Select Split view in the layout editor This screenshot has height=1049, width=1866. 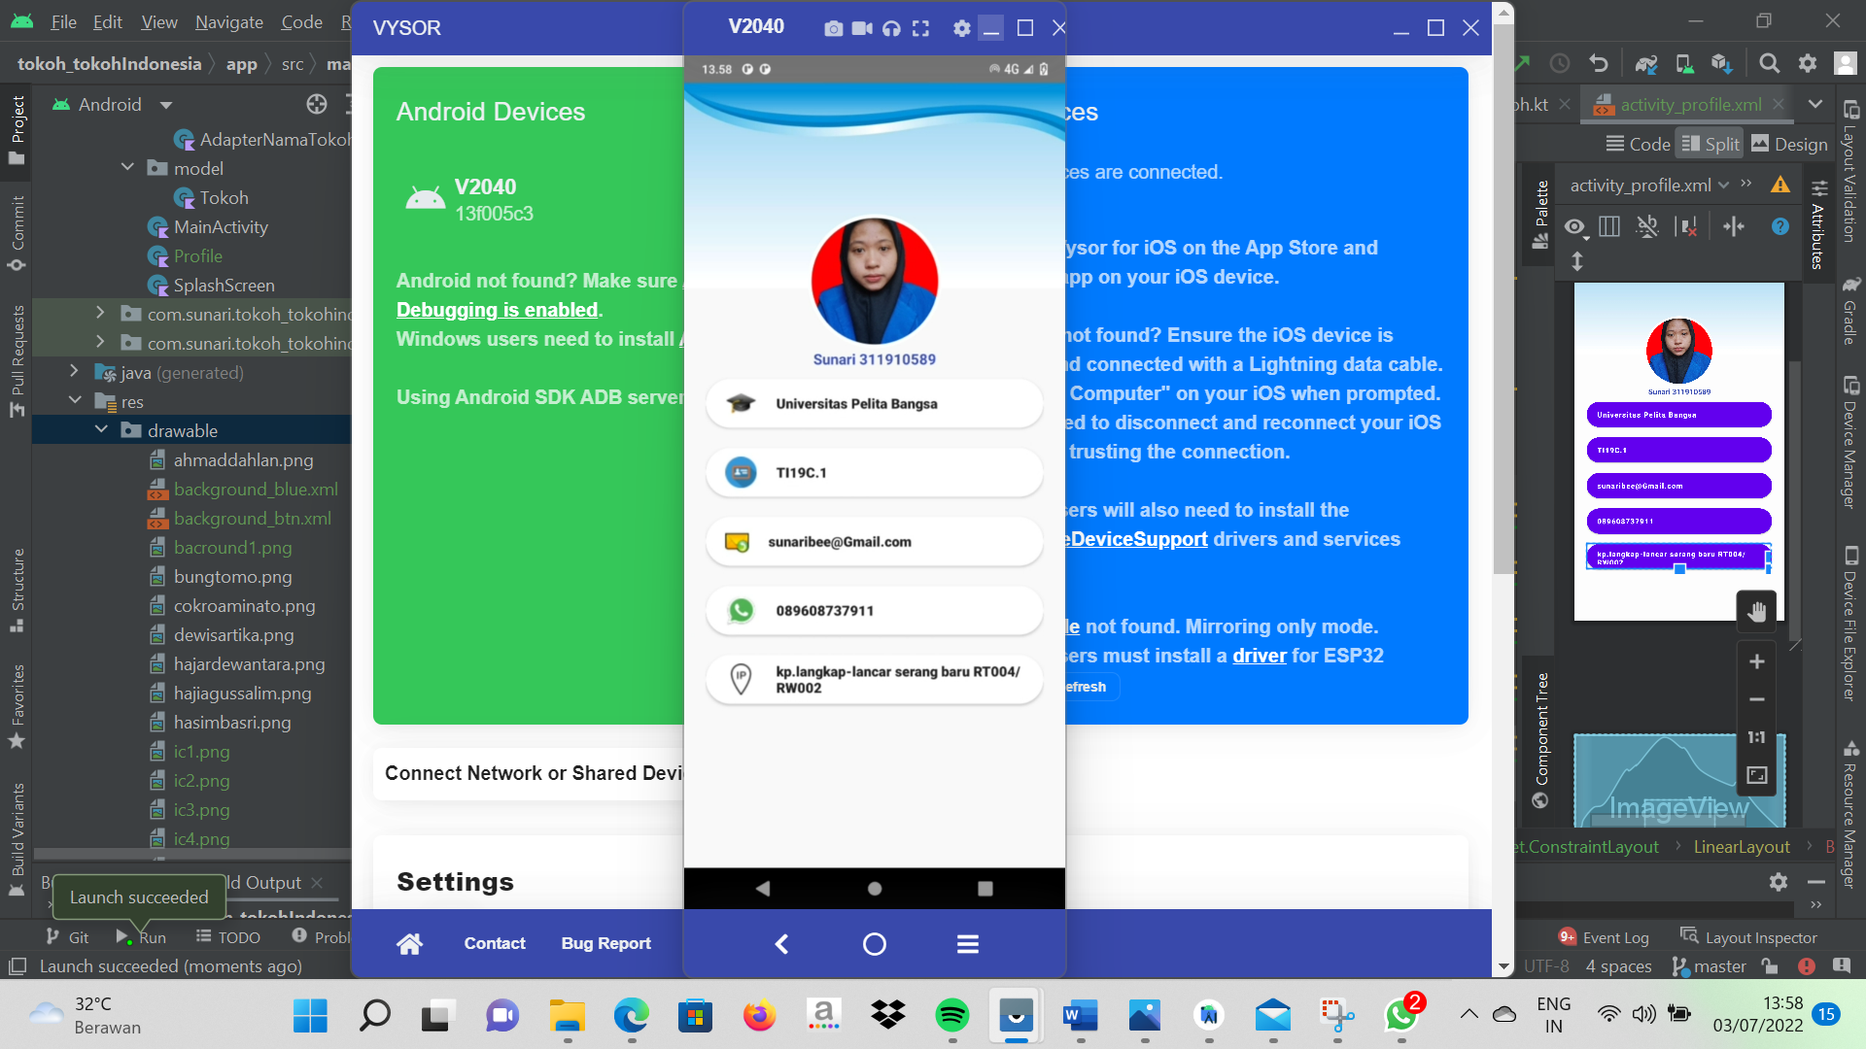1710,144
